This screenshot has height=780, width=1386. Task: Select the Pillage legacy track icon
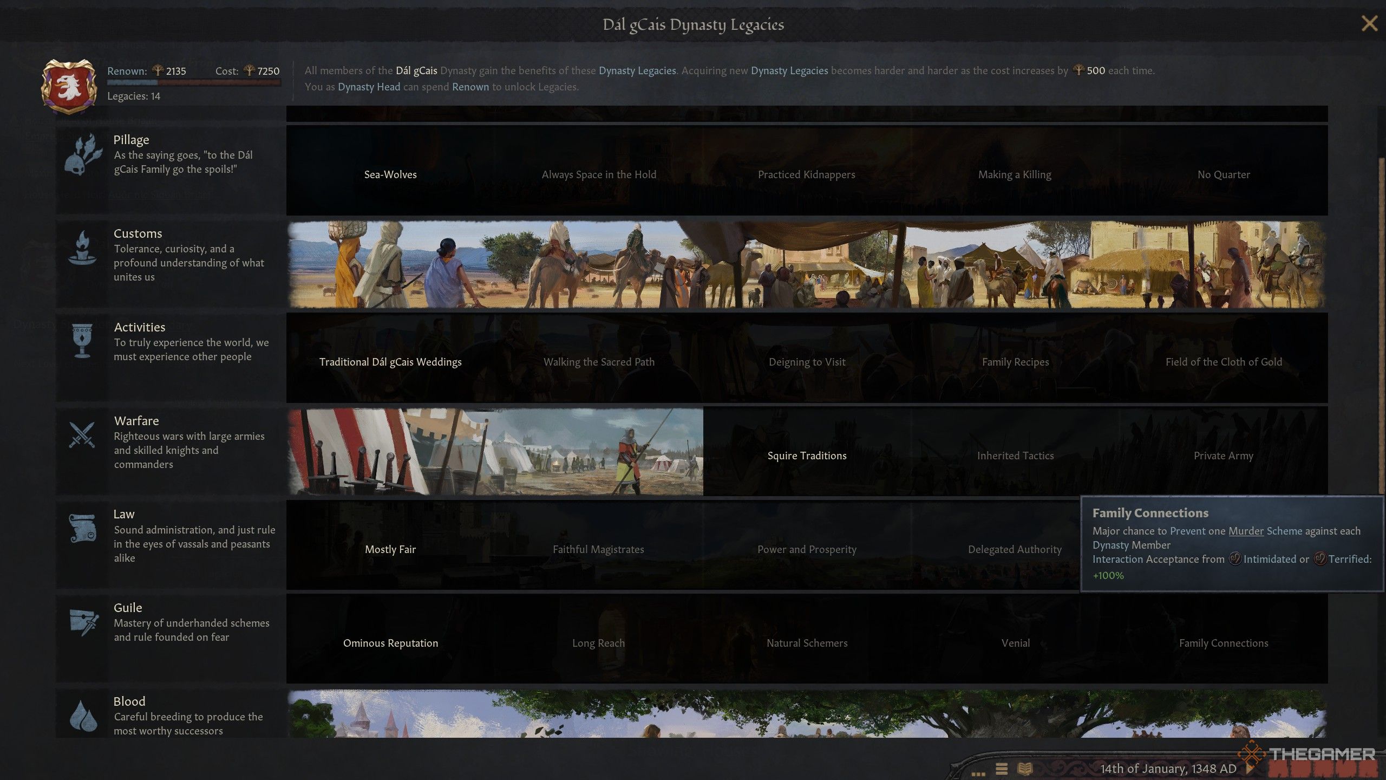click(x=82, y=155)
